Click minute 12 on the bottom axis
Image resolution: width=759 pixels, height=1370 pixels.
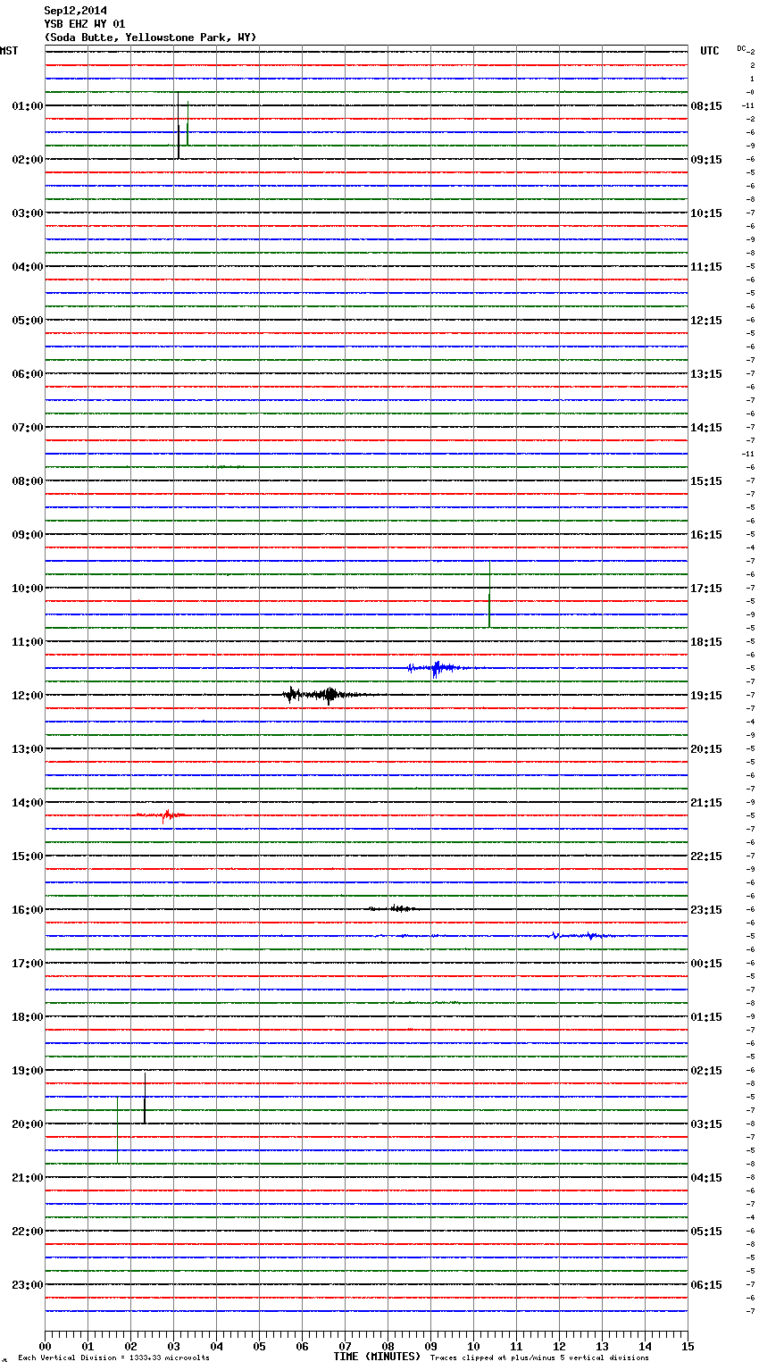(559, 1347)
